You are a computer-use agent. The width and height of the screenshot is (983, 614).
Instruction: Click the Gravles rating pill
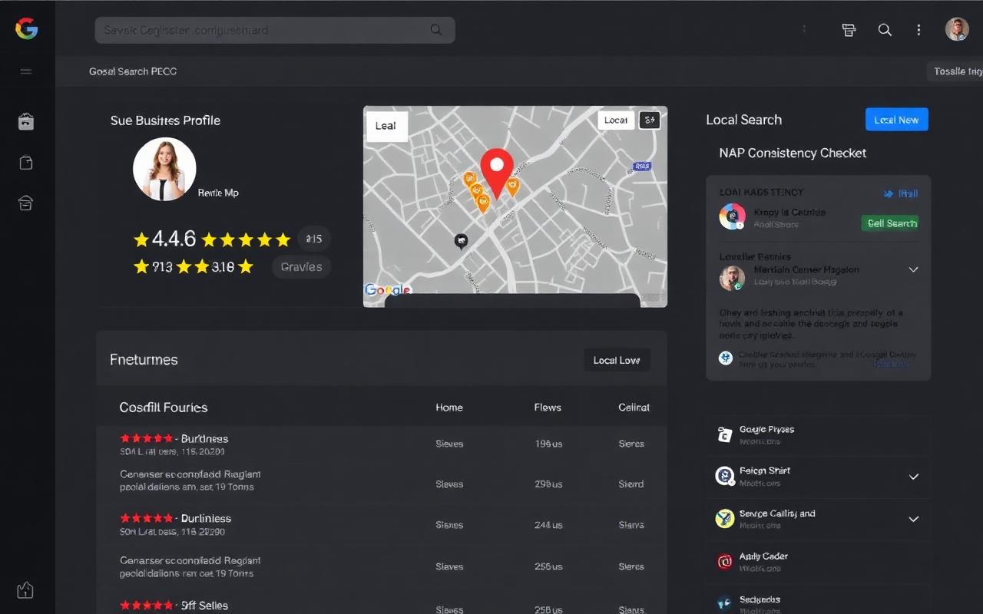point(301,267)
